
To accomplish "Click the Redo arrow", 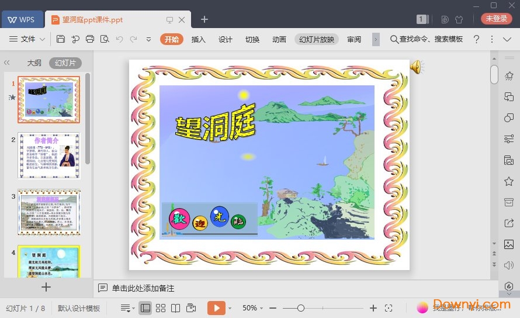I will point(133,39).
